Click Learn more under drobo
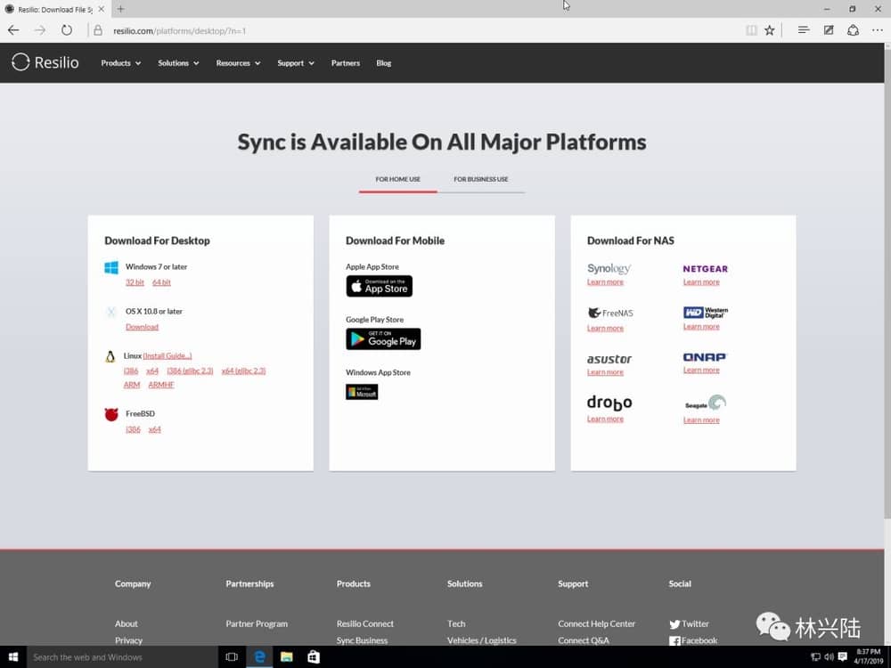 click(605, 420)
